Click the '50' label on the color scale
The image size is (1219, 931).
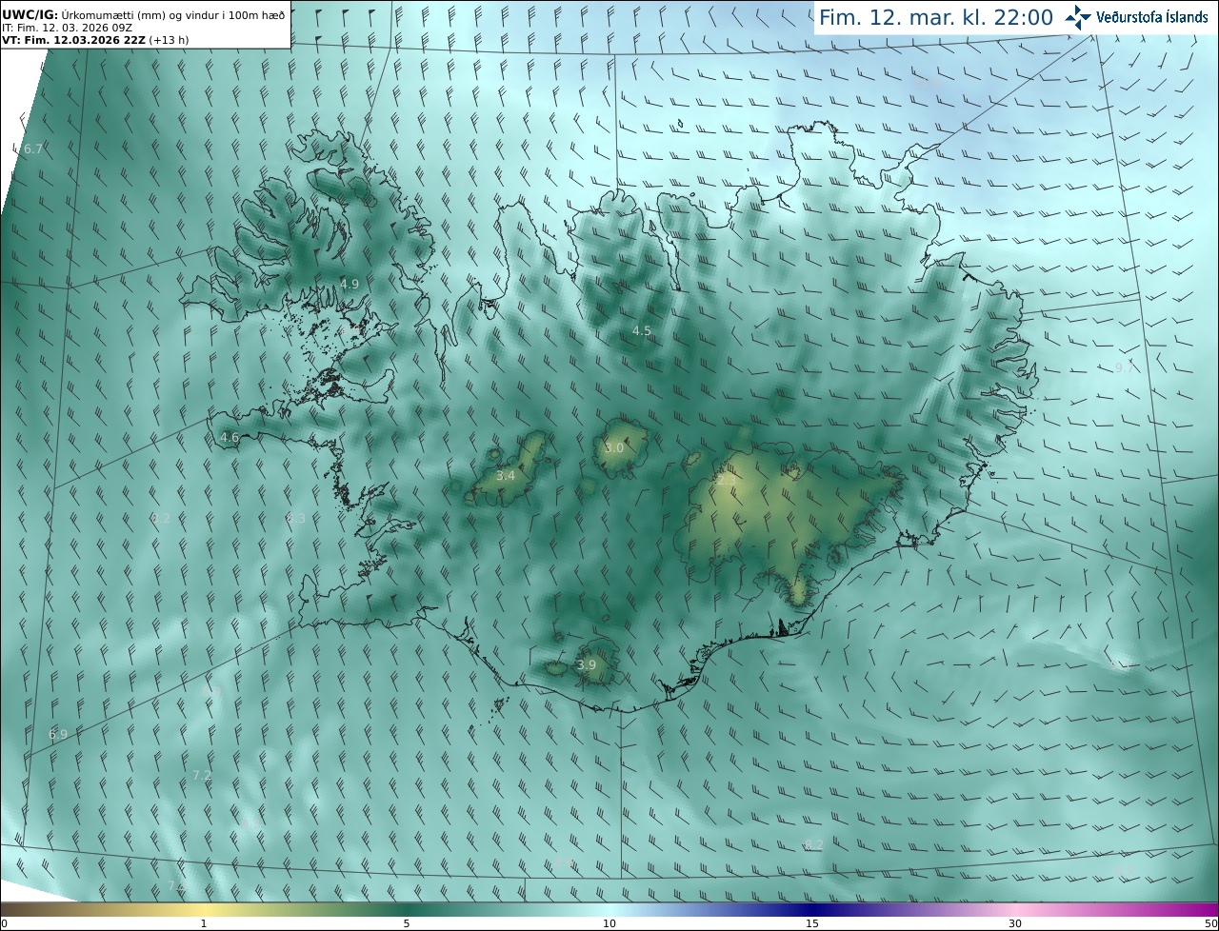click(1211, 923)
